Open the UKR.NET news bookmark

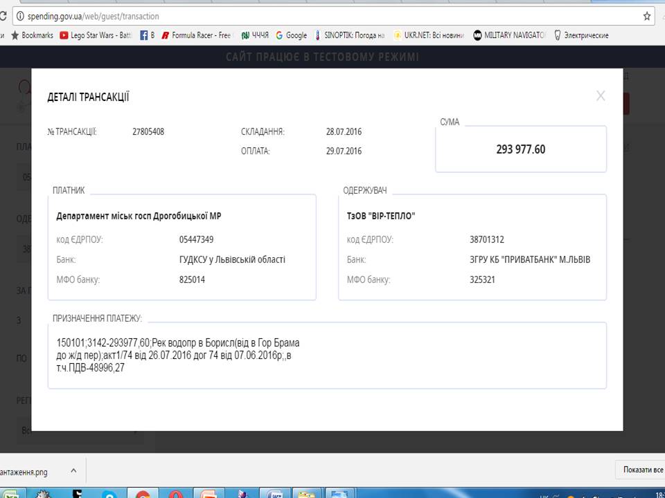(429, 35)
